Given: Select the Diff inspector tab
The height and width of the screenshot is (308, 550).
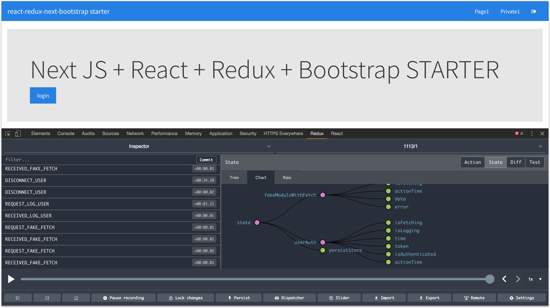Looking at the screenshot, I should pyautogui.click(x=515, y=162).
